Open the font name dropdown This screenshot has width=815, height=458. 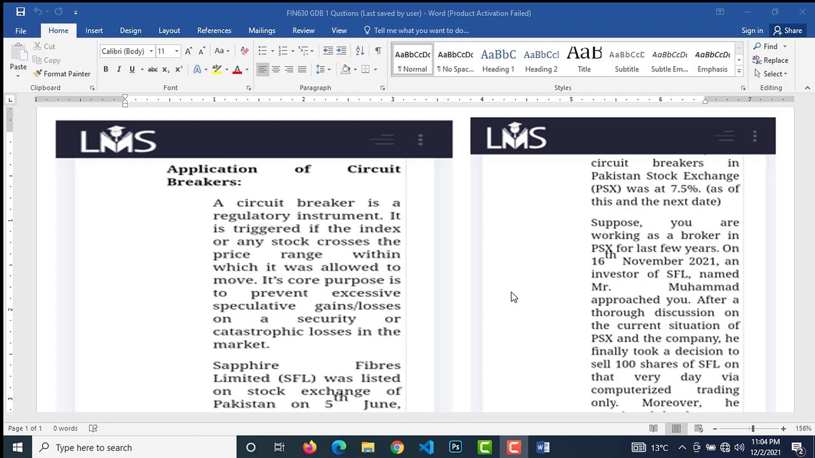[x=151, y=51]
